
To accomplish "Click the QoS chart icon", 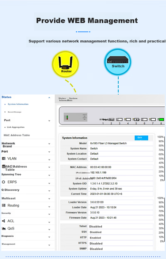I will pos(4,228).
